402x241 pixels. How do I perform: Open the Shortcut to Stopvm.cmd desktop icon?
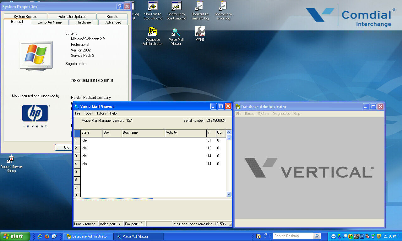tap(153, 11)
